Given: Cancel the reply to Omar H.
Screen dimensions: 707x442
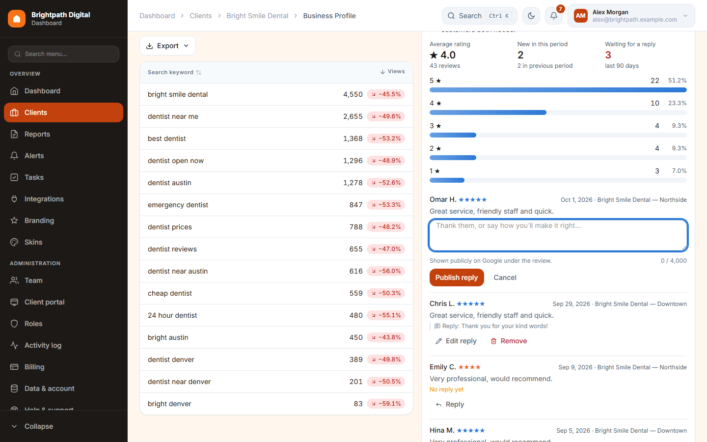Looking at the screenshot, I should click(505, 277).
